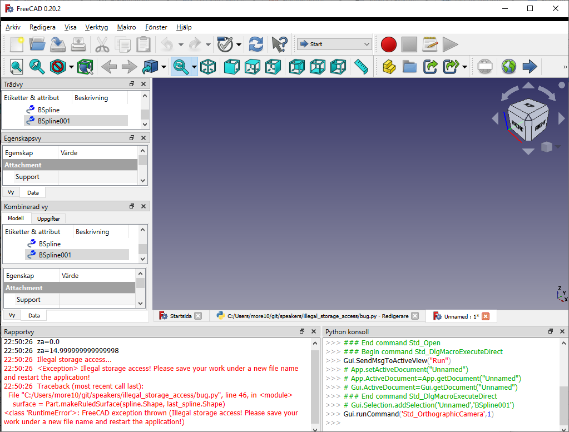Set the view to isometric
Image resolution: width=569 pixels, height=432 pixels.
click(208, 66)
